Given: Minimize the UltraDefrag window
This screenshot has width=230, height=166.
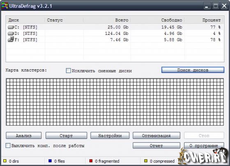Looking at the screenshot, I should point(207,6).
